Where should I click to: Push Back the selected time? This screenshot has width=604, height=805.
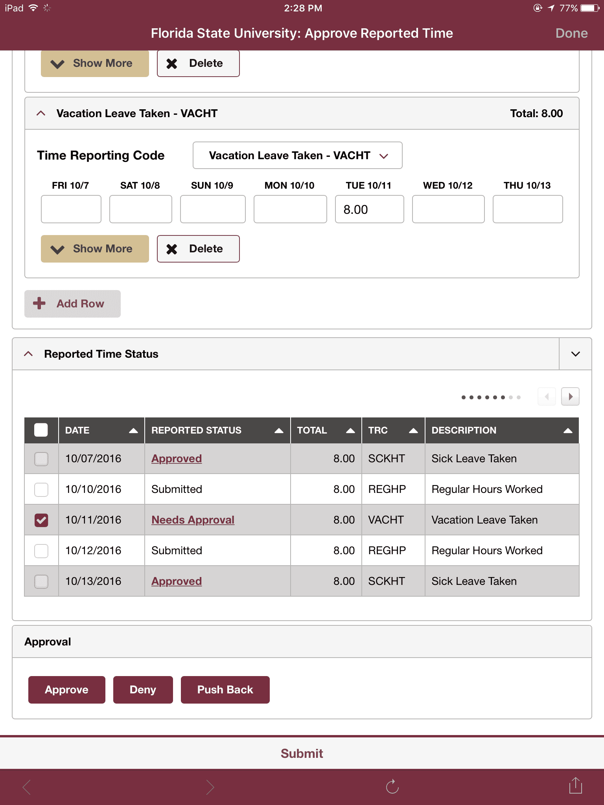tap(225, 690)
